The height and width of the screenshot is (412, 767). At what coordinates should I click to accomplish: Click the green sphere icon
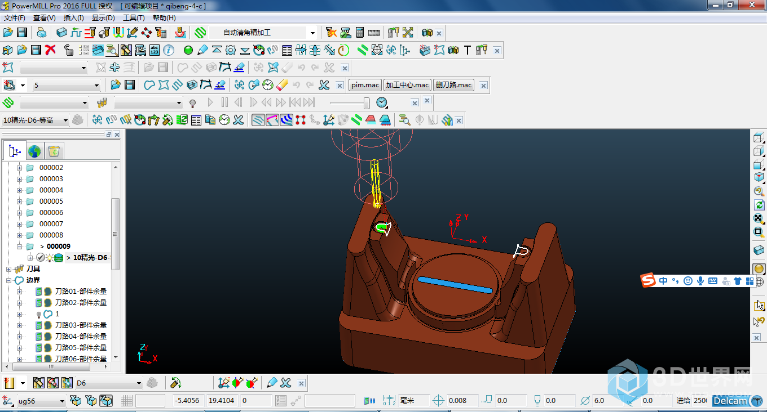tap(188, 50)
